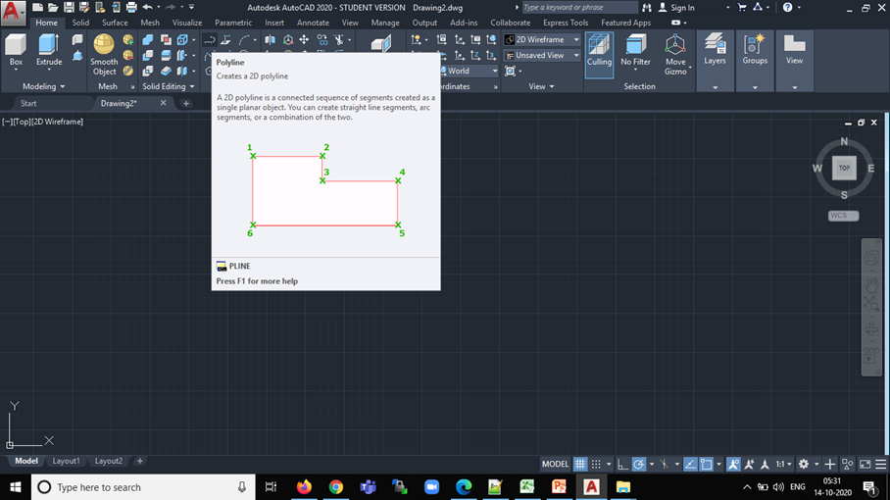The height and width of the screenshot is (500, 890).
Task: Click the Smooth Object mesh tool
Action: click(x=104, y=55)
